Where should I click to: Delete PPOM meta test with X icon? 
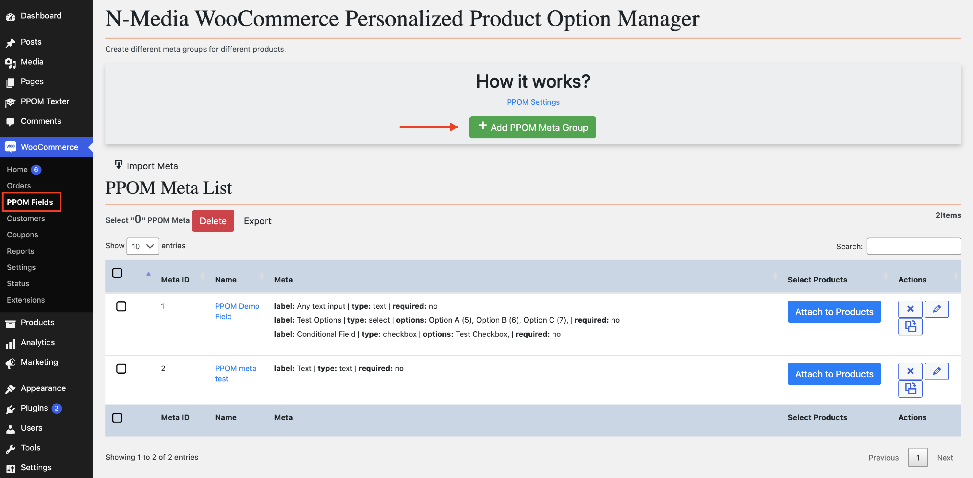click(x=910, y=371)
